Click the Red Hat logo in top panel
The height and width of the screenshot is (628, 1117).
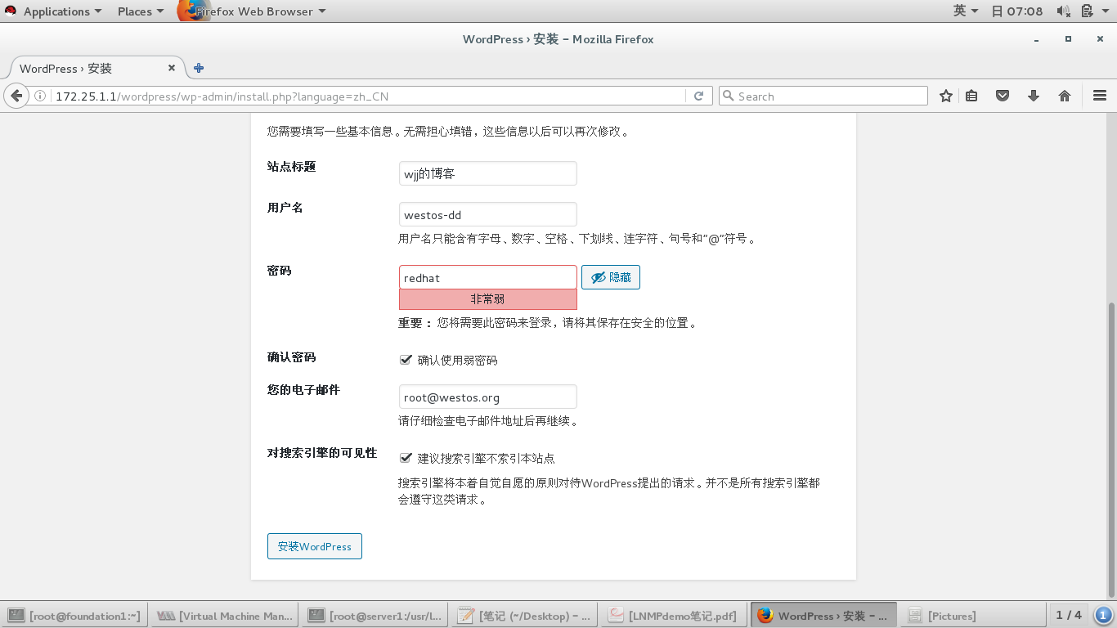pos(11,11)
